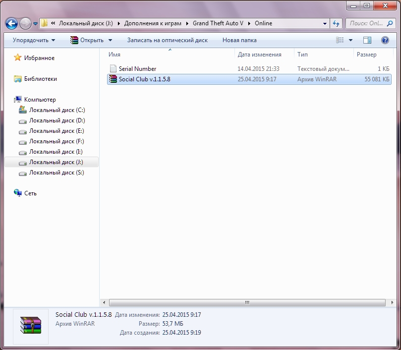Image resolution: width=401 pixels, height=350 pixels.
Task: Select Social Club v.1.1.5.8 file name
Action: pyautogui.click(x=145, y=79)
